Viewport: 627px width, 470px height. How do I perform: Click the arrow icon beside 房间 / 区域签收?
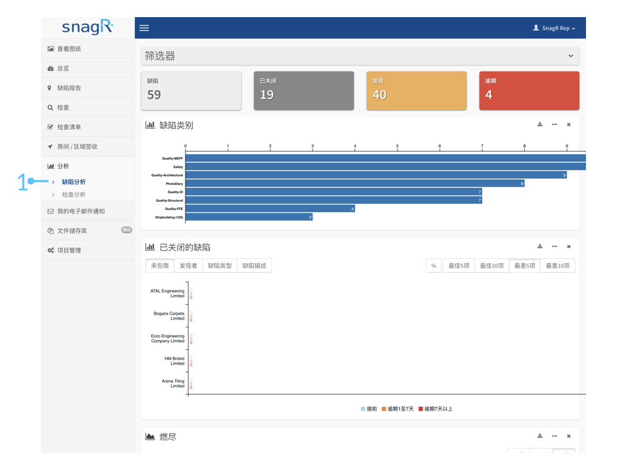click(x=50, y=147)
